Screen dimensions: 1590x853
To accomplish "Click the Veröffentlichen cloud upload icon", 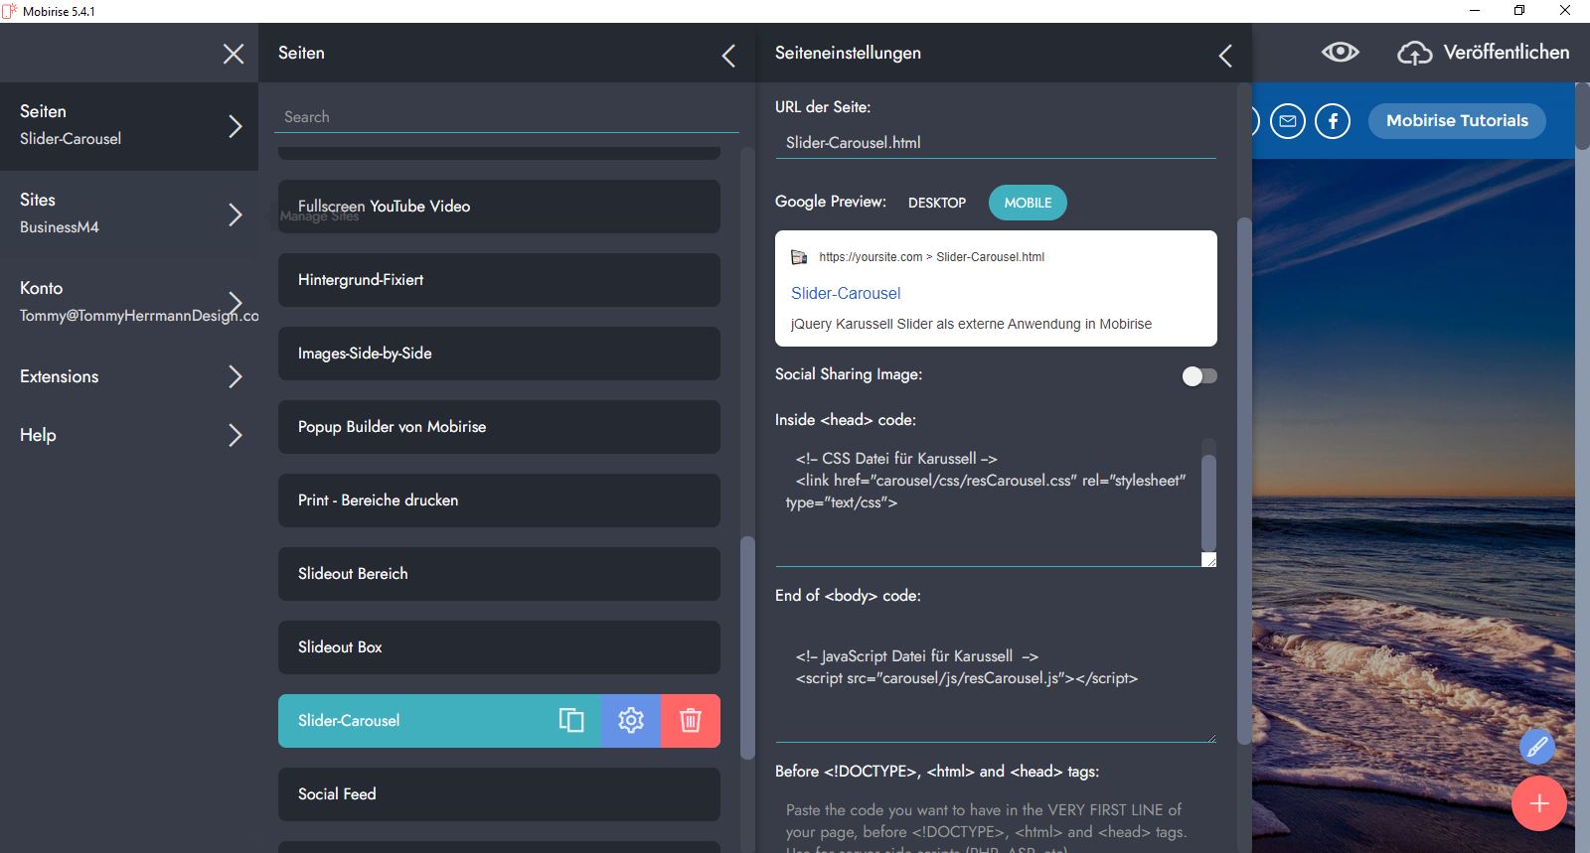I will pyautogui.click(x=1414, y=53).
